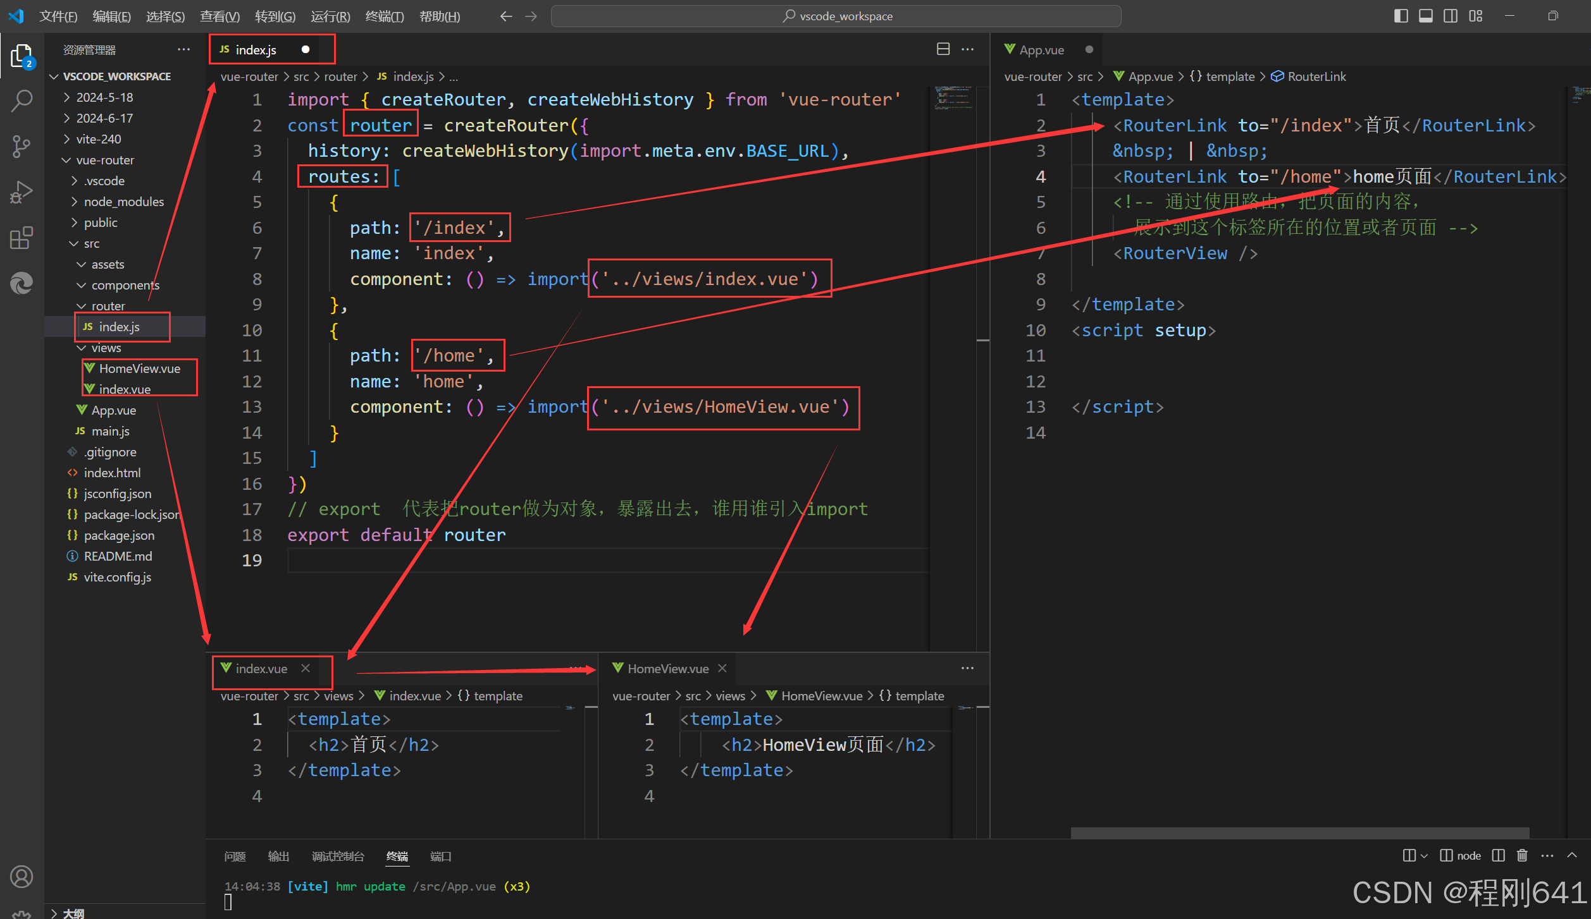This screenshot has height=919, width=1591.
Task: Toggle the secondary sidebar layout button
Action: [x=1451, y=16]
